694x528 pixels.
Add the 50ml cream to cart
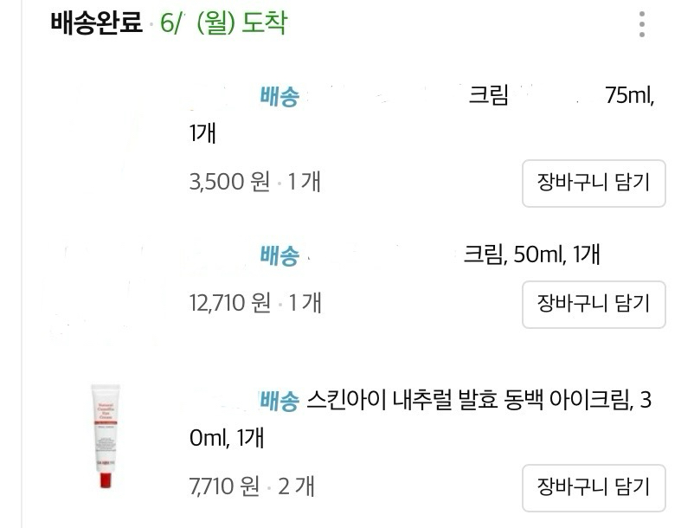[593, 304]
